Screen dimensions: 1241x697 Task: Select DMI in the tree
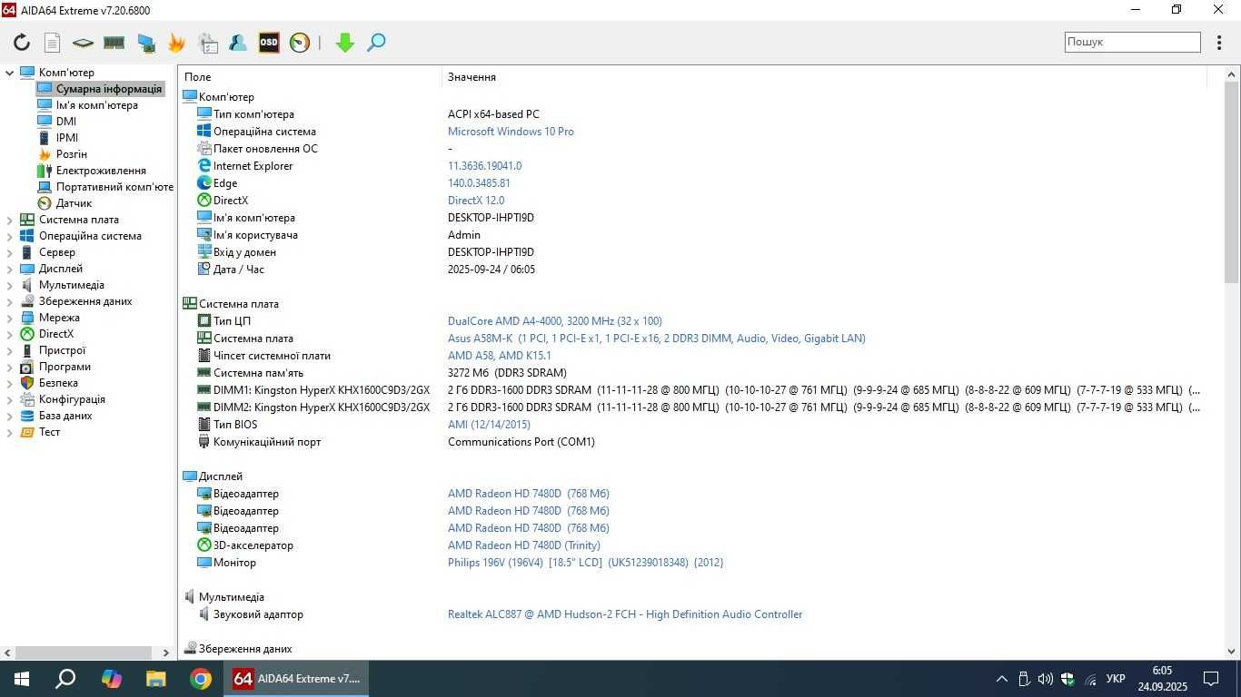66,122
